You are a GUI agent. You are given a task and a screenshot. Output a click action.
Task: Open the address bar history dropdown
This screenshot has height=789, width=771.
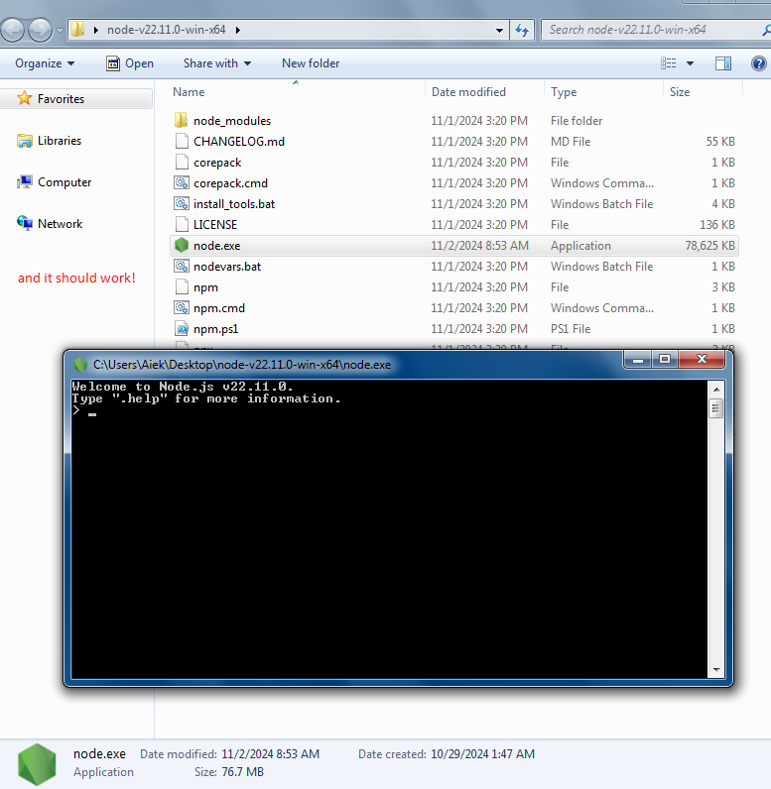click(499, 30)
